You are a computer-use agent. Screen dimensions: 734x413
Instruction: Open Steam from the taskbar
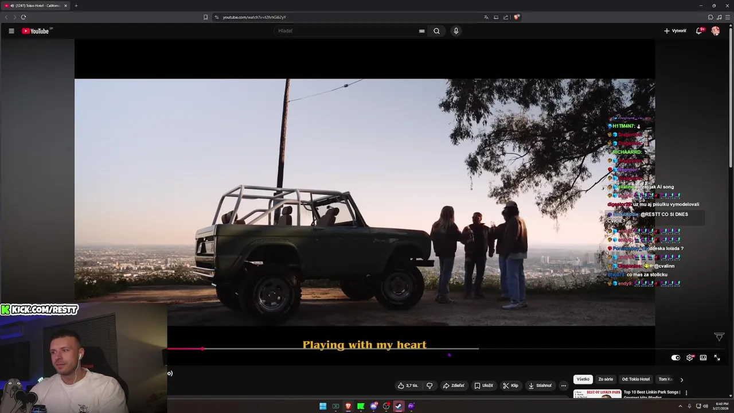click(399, 406)
